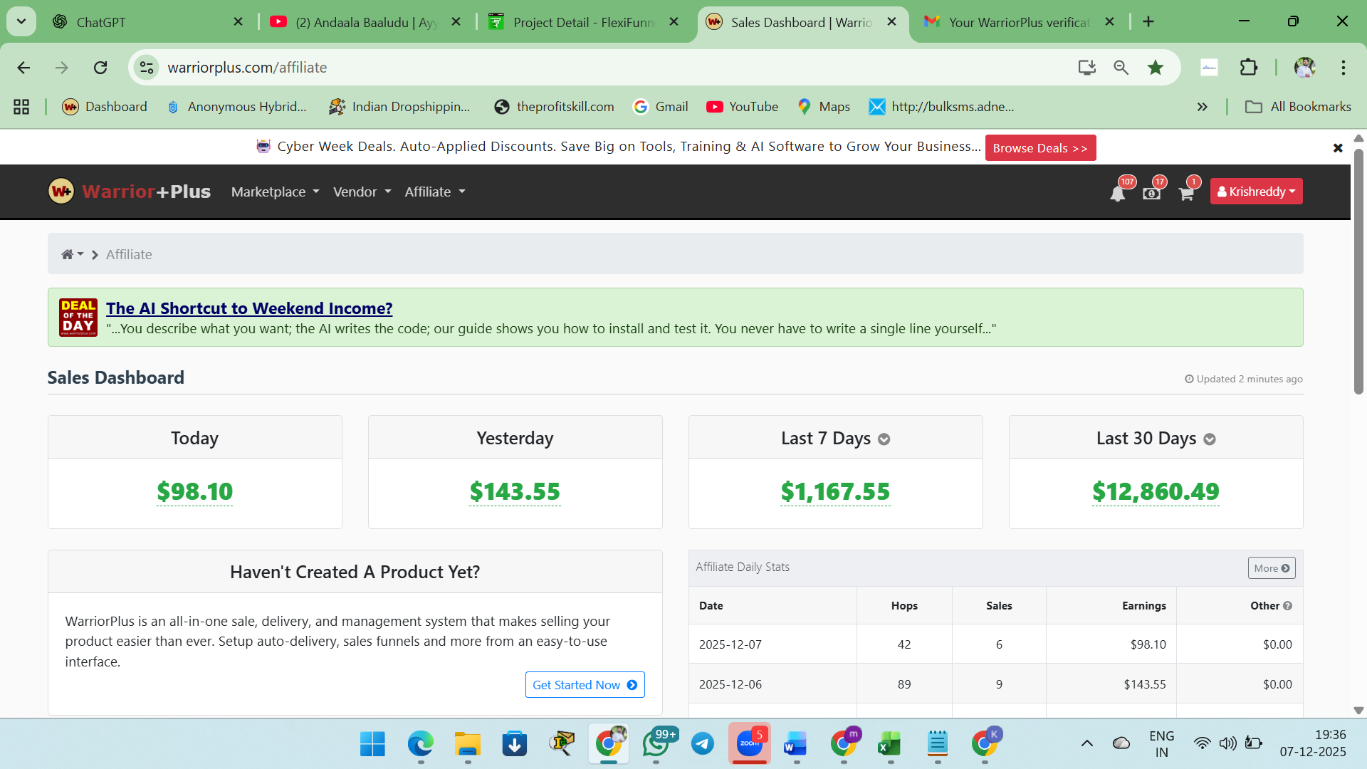Click the home icon in breadcrumb
This screenshot has width=1367, height=769.
pyautogui.click(x=68, y=254)
